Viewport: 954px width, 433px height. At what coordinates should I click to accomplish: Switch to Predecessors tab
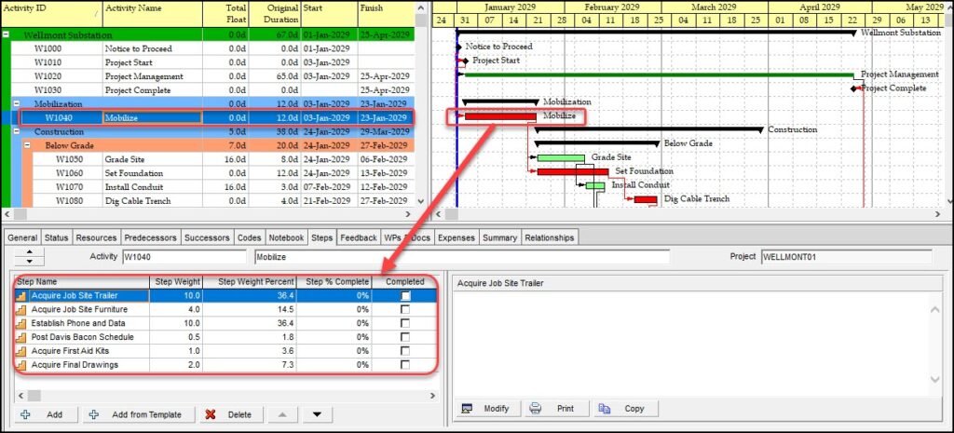pos(150,237)
